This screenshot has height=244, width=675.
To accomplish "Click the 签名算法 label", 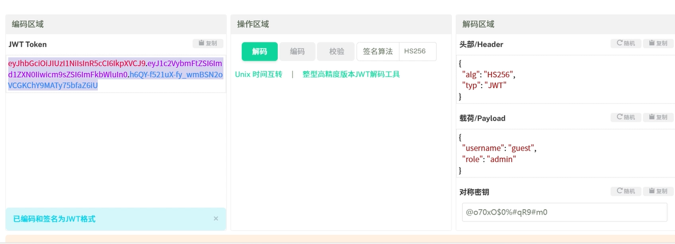I will click(378, 52).
